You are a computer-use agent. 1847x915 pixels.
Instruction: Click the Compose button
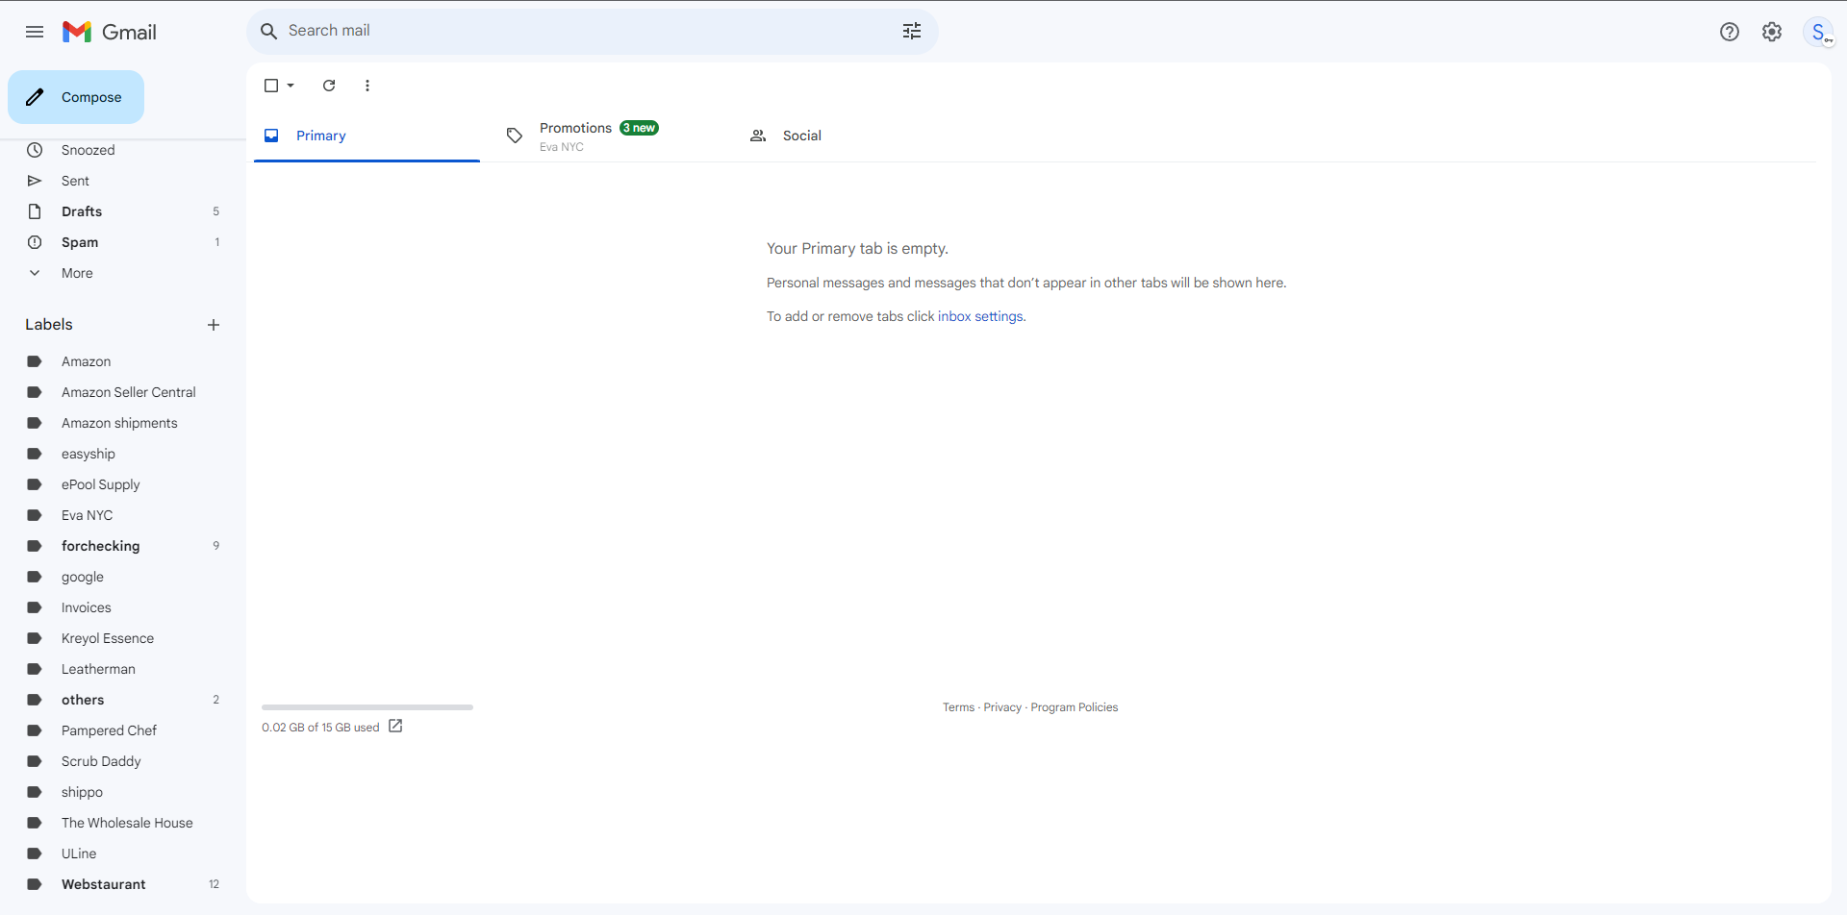76,97
